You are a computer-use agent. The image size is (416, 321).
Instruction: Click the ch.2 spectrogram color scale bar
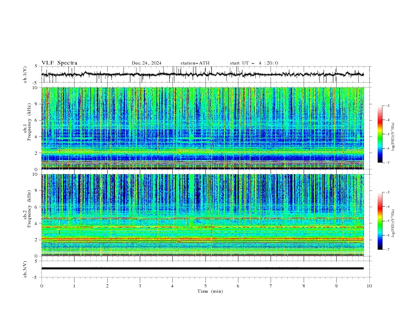click(380, 221)
